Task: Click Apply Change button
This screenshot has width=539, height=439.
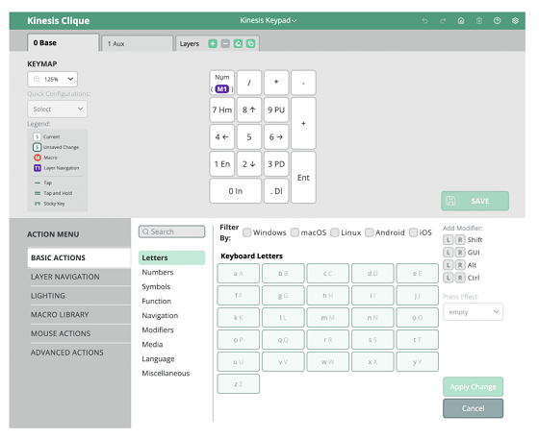Action: (x=473, y=387)
